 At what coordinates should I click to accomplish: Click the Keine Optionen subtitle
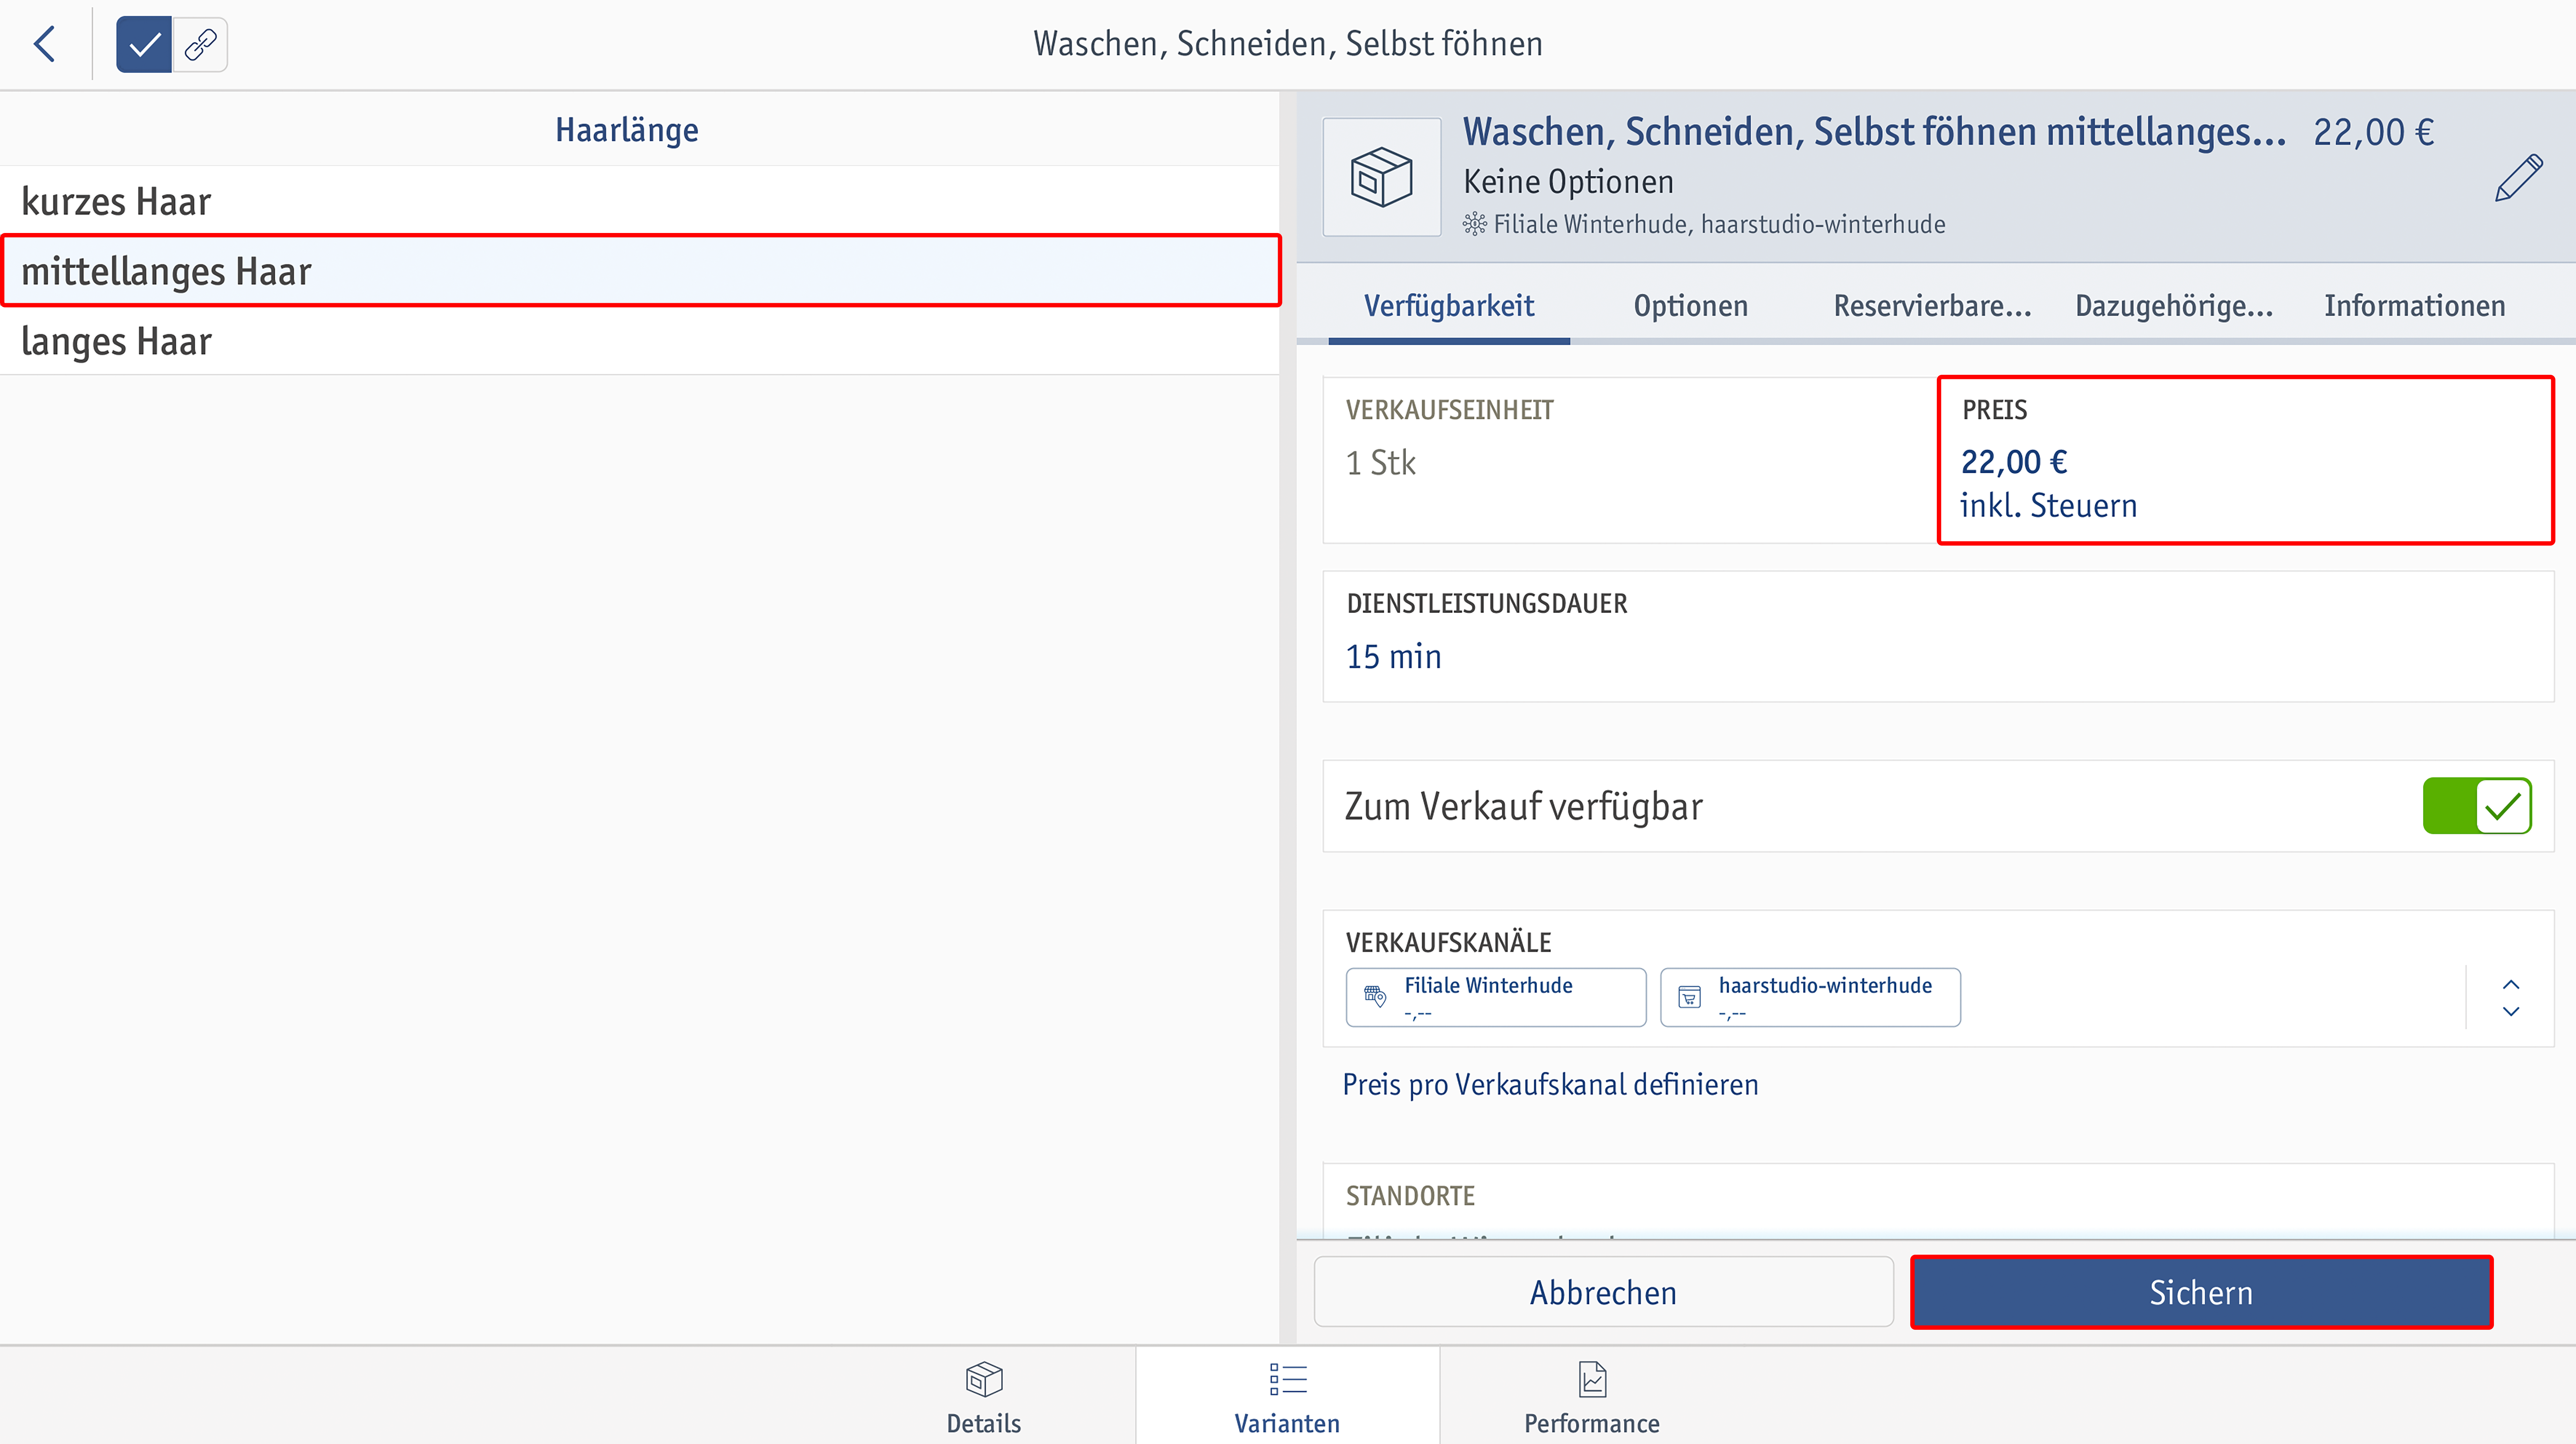(x=1568, y=182)
